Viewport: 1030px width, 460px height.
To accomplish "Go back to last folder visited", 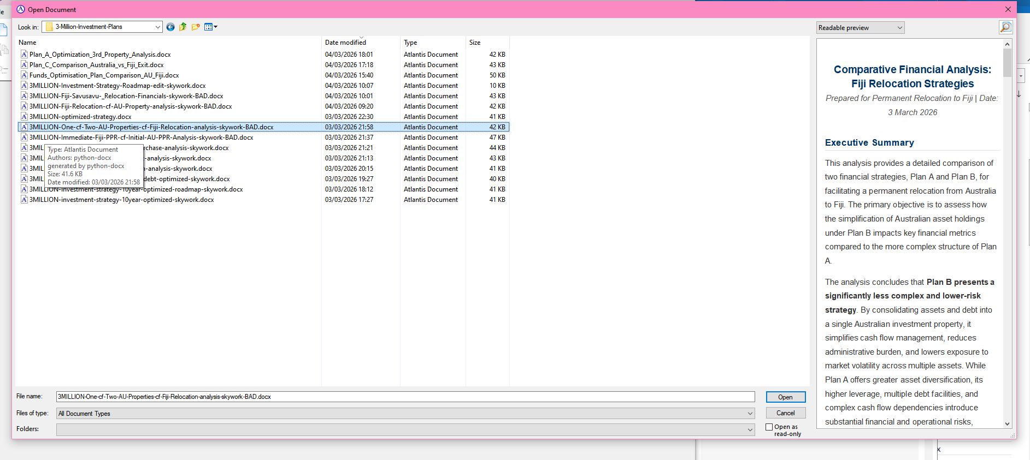I will click(170, 27).
